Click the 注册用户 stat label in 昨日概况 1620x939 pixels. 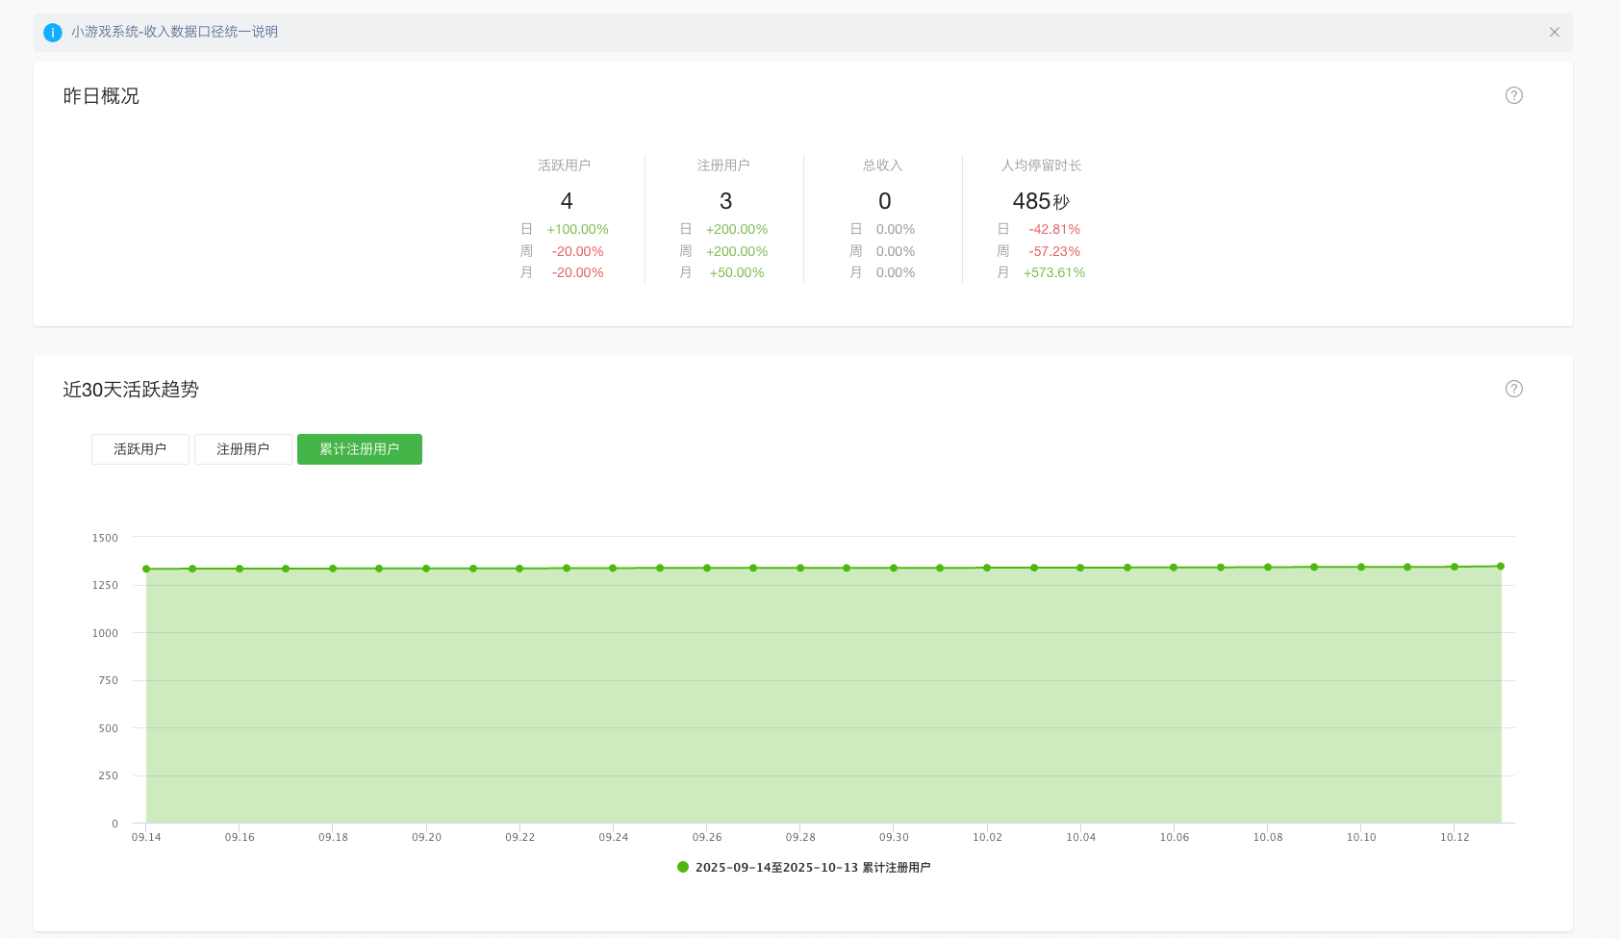pos(723,165)
